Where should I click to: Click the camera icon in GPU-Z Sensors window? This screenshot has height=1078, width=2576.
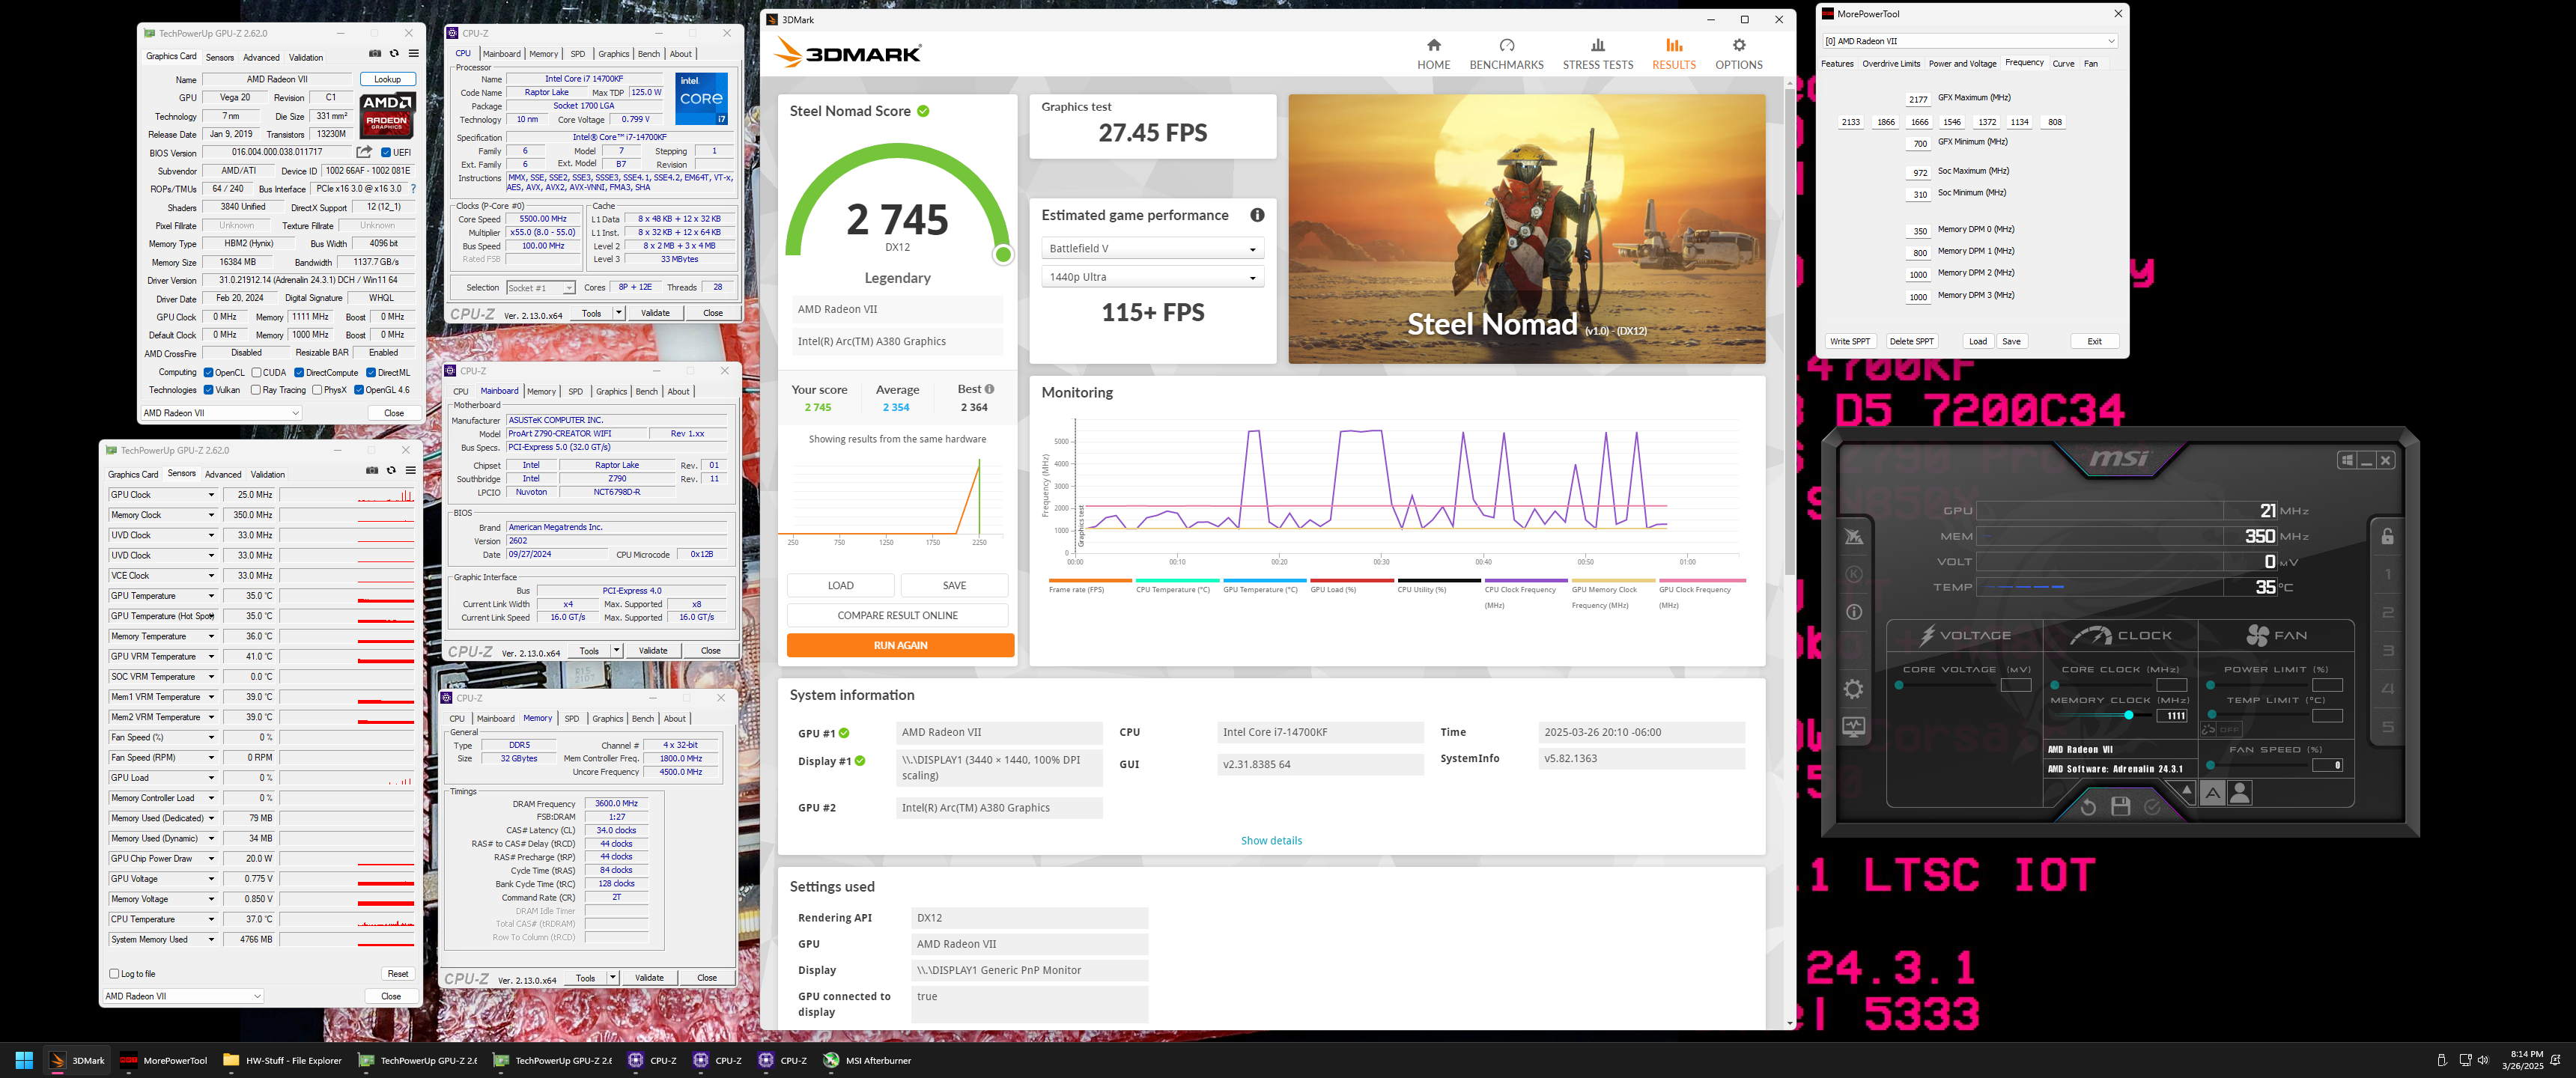372,471
